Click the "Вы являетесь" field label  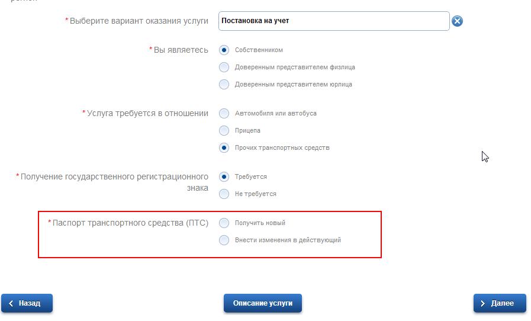point(181,50)
